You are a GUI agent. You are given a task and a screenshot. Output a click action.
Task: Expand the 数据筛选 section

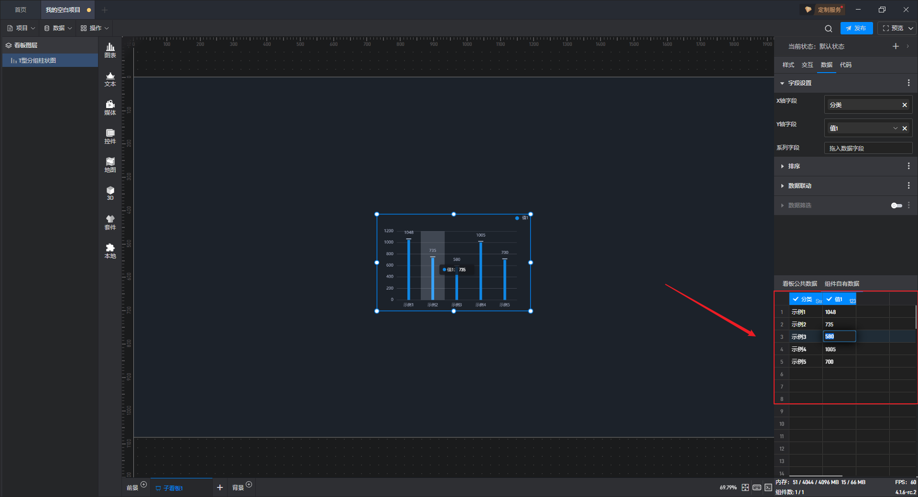point(782,205)
